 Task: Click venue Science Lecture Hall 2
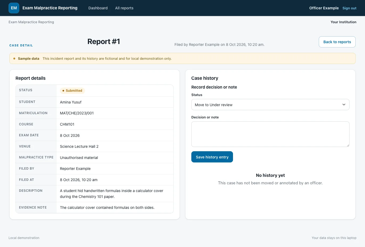point(79,146)
